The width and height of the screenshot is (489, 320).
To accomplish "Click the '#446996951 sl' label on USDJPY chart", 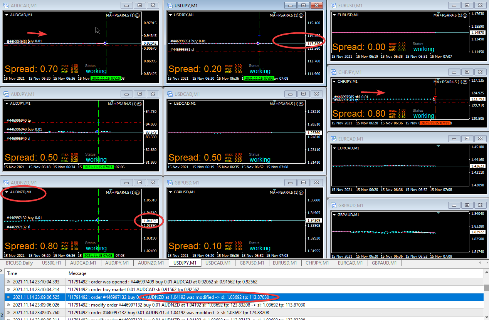I will 182,50.
